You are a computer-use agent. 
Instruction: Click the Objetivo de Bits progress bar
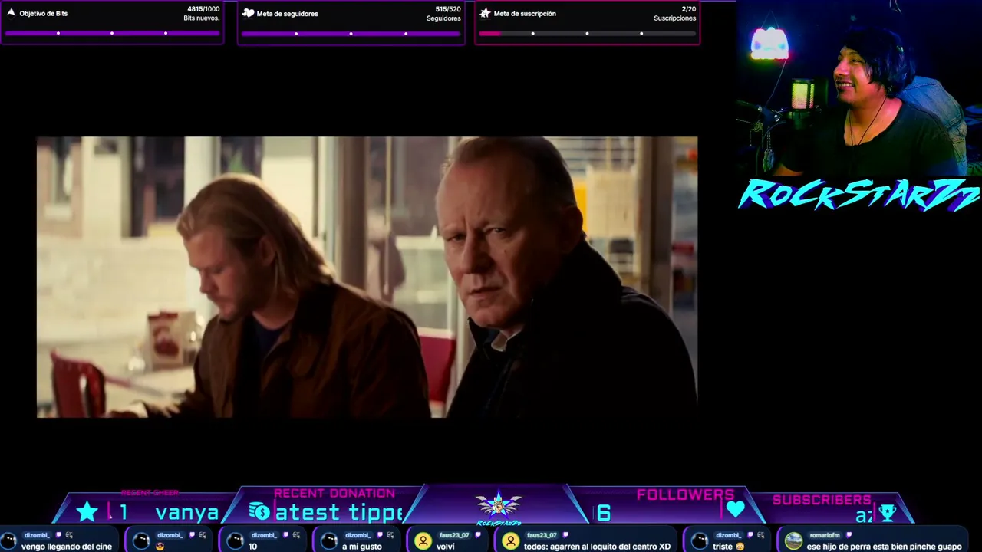click(112, 33)
